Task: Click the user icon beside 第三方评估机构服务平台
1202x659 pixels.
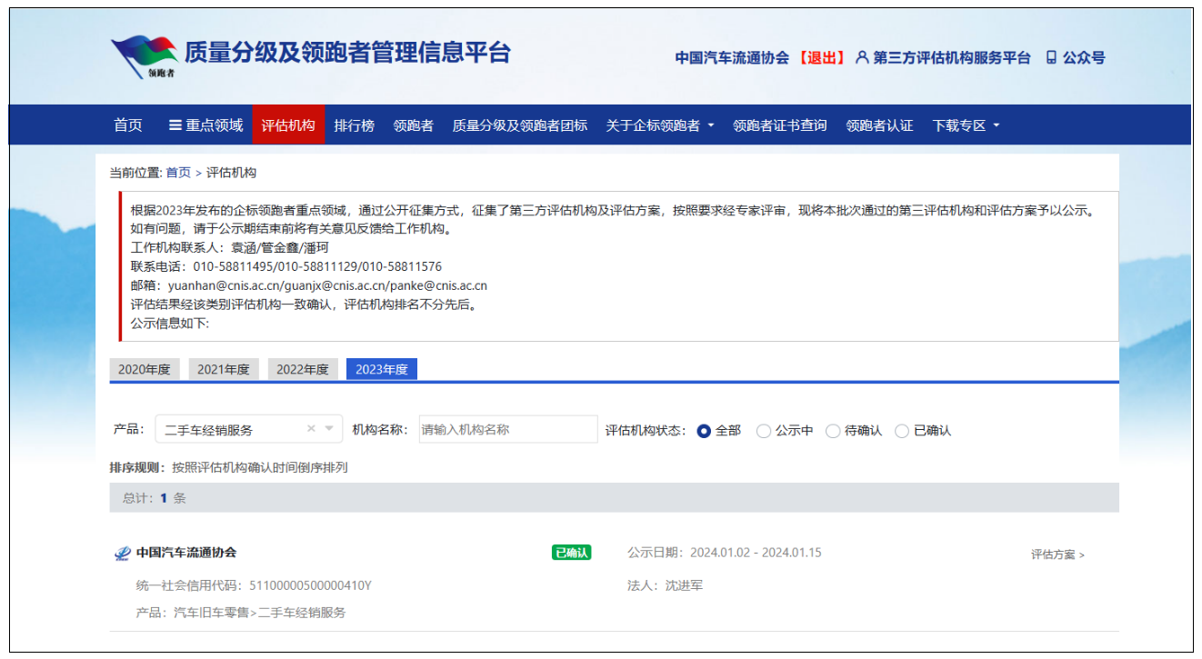Action: click(862, 57)
